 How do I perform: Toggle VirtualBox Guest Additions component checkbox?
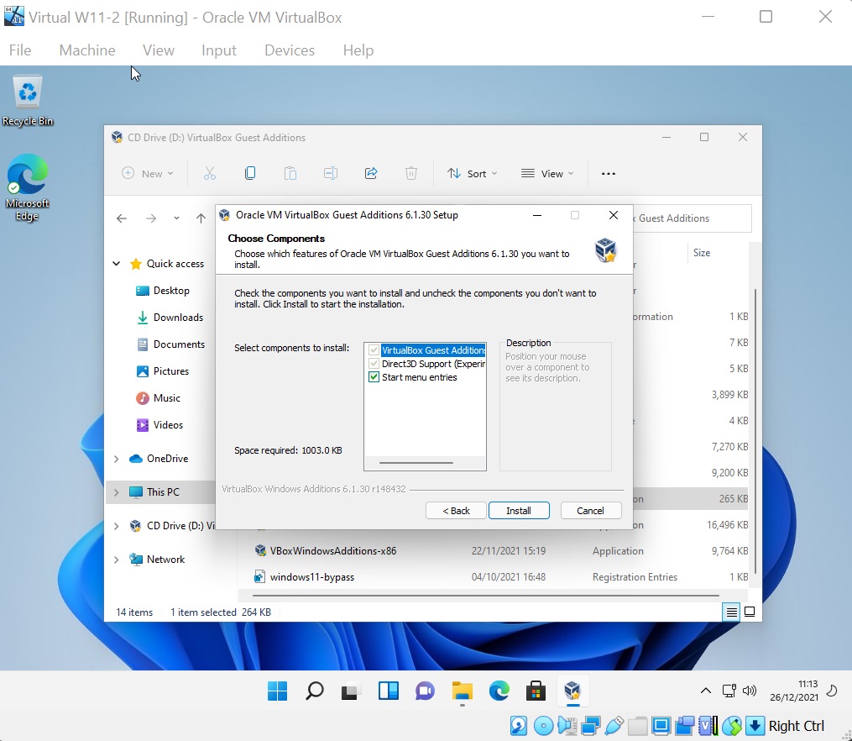[x=374, y=350]
